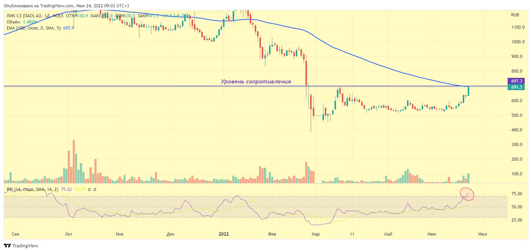Click the Мар label on time axis
The height and width of the screenshot is (252, 532).
coord(315,234)
